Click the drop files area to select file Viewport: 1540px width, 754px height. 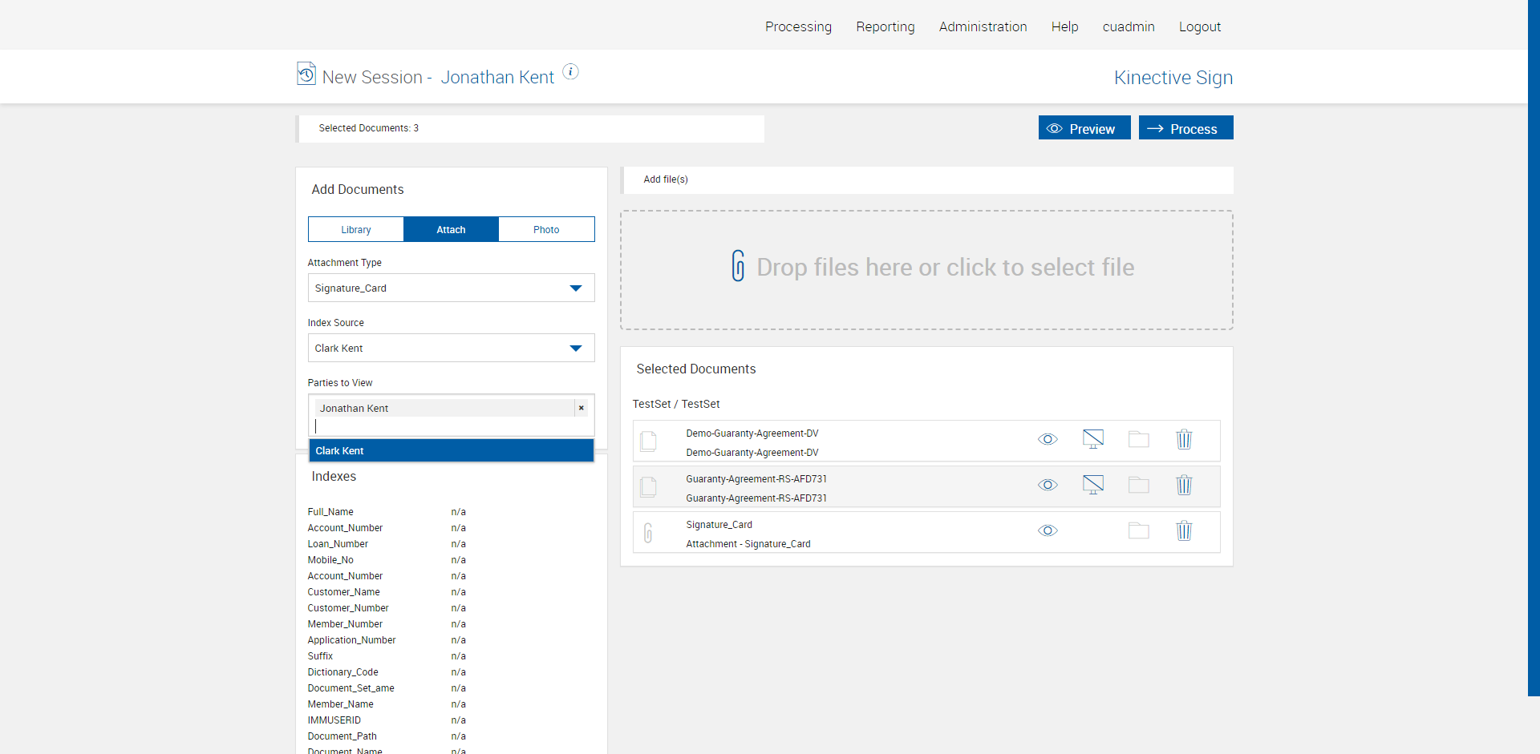coord(926,270)
